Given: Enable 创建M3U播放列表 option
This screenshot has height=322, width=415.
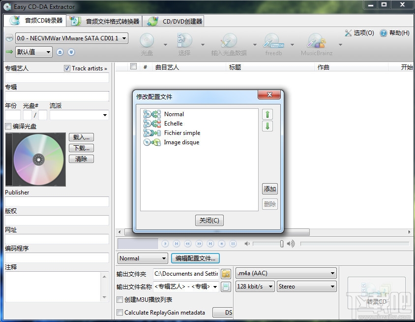Looking at the screenshot, I should [119, 300].
